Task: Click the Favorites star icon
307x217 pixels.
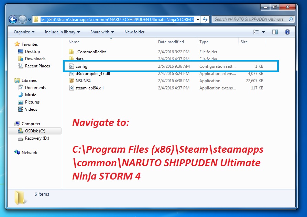Action: (17, 44)
